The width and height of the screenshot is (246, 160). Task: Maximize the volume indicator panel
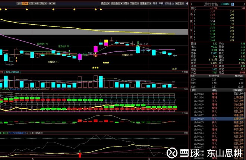(x=185, y=72)
